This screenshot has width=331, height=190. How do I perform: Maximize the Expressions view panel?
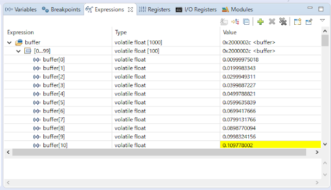click(x=321, y=9)
